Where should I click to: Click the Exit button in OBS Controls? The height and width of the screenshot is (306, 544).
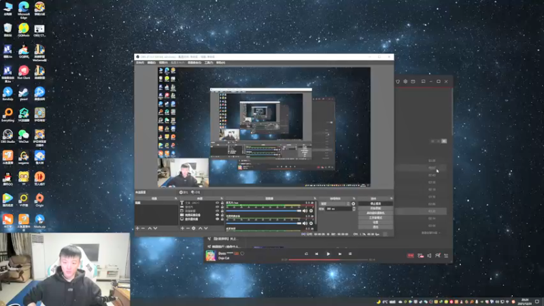pos(375,227)
